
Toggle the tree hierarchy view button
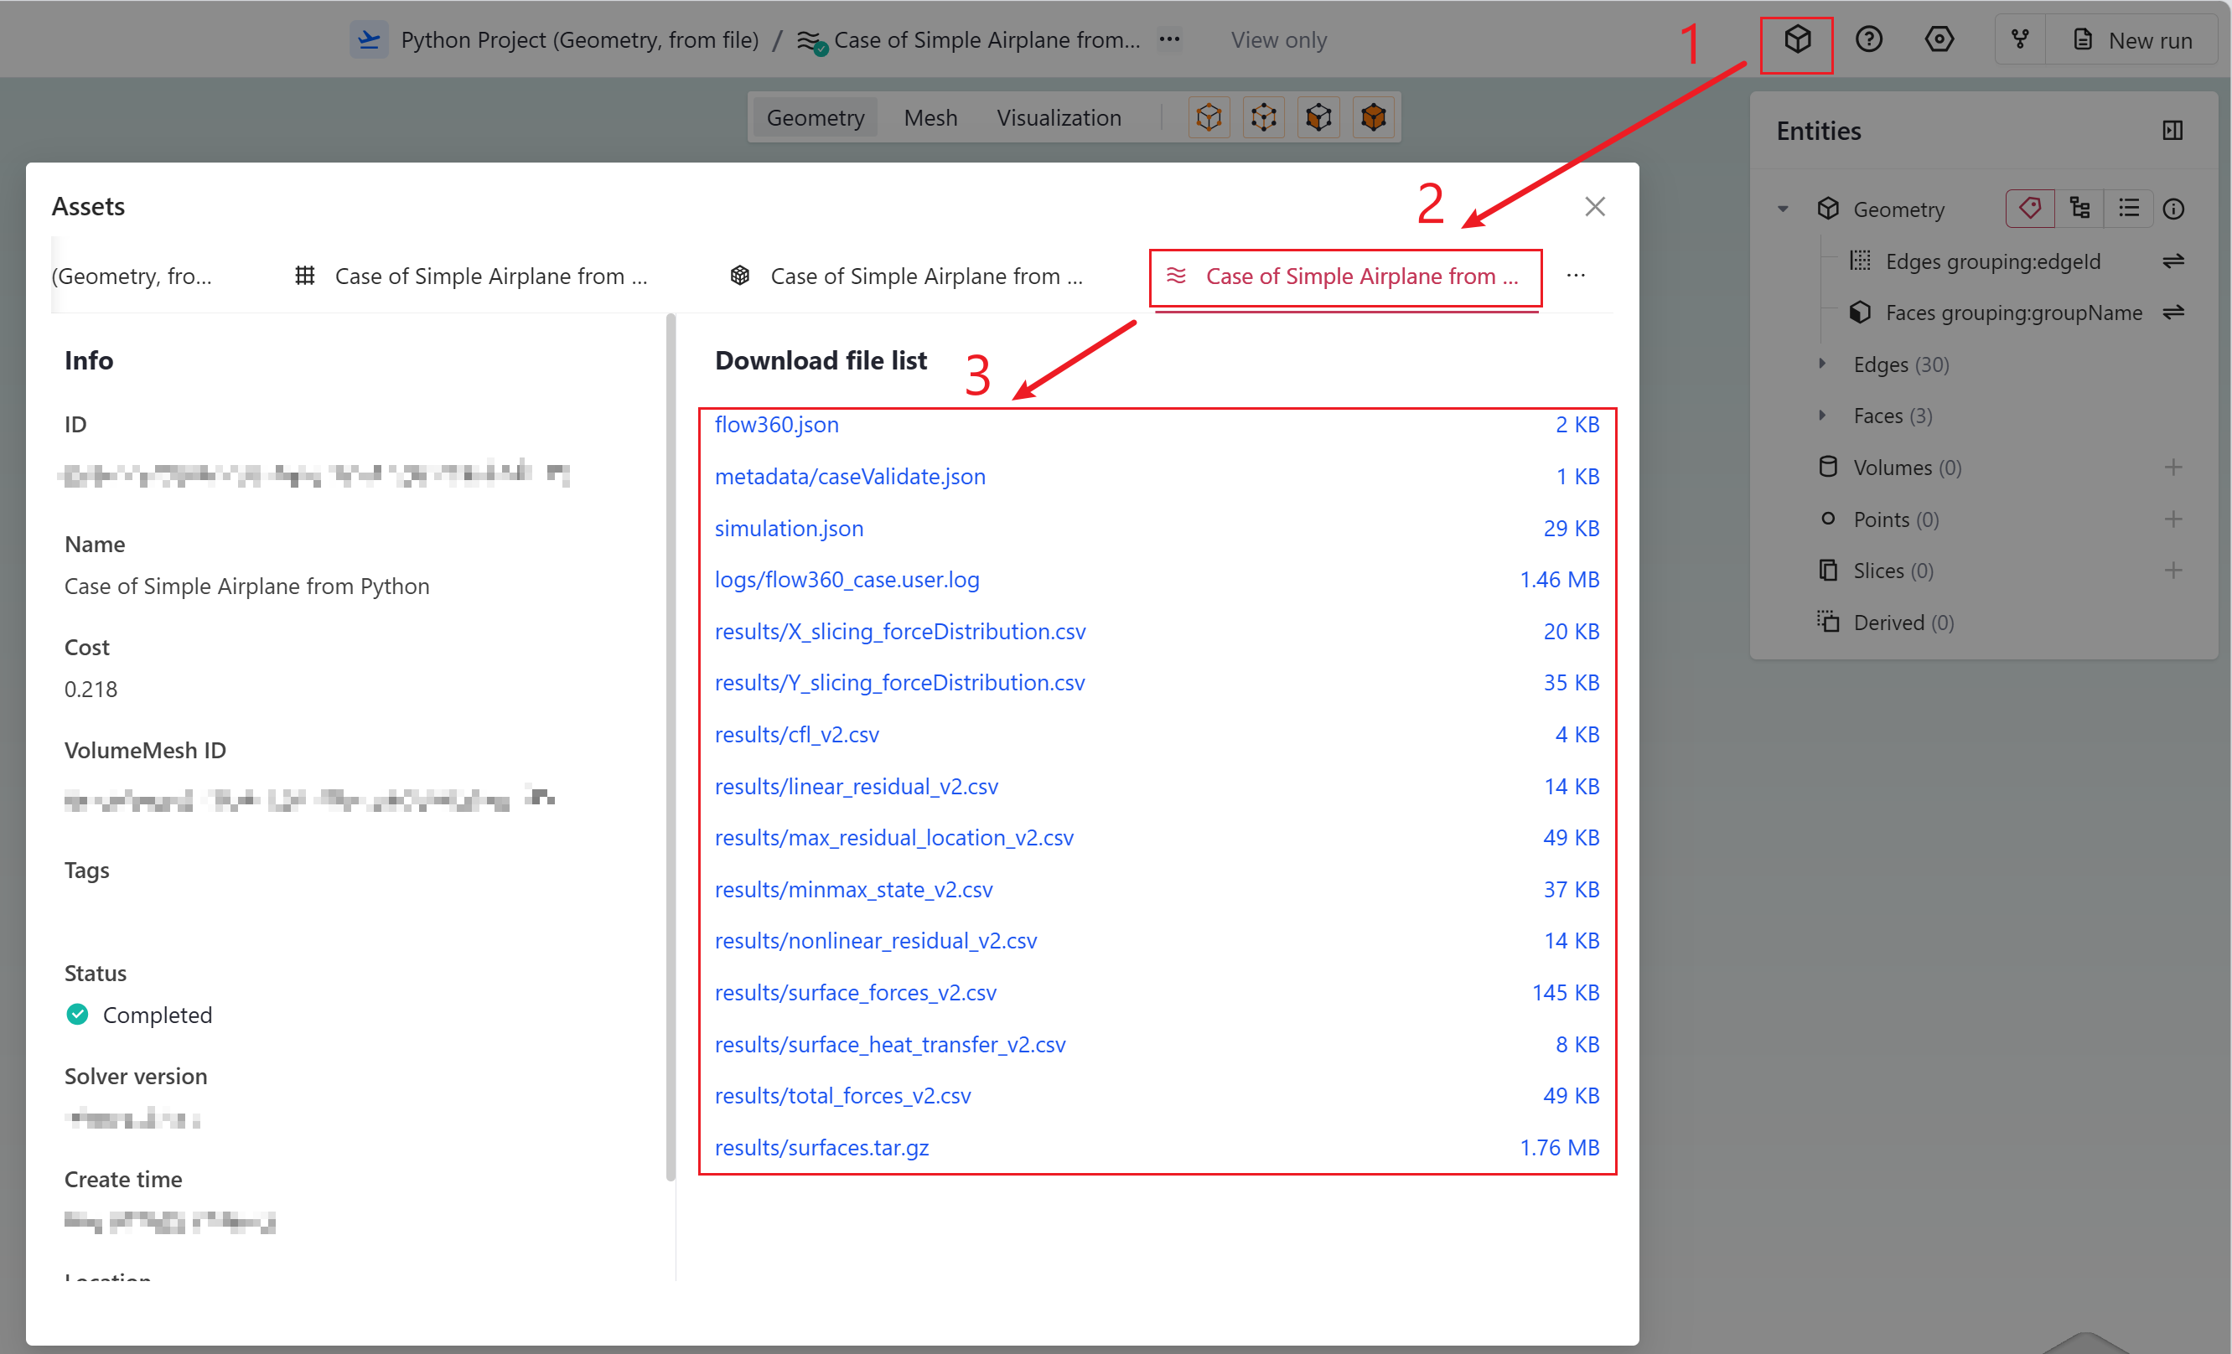point(2079,209)
